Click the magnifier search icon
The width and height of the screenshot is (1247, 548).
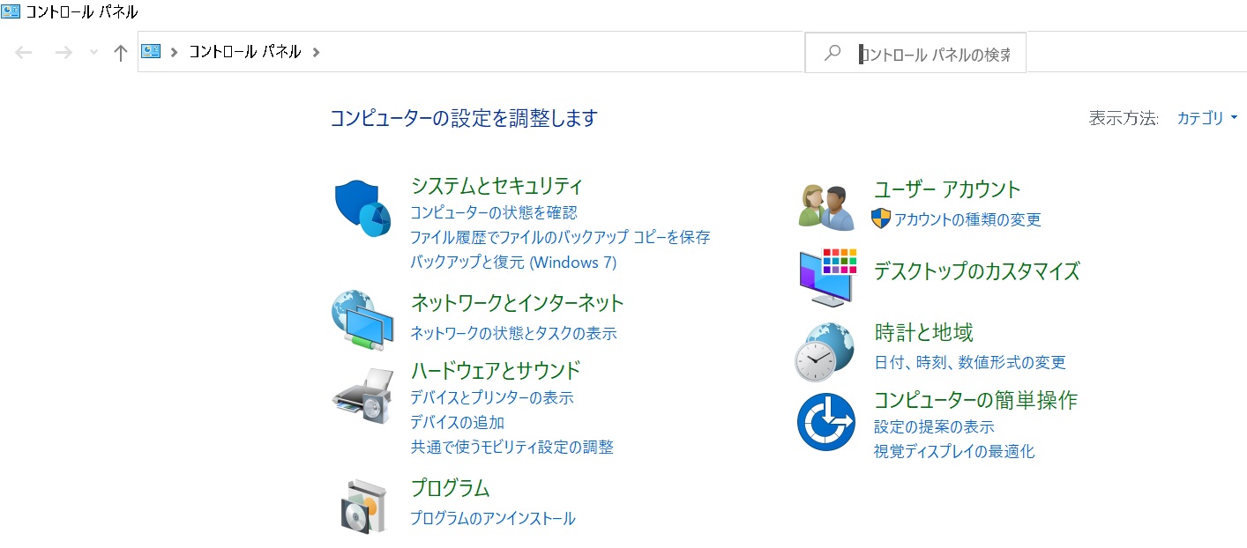832,53
